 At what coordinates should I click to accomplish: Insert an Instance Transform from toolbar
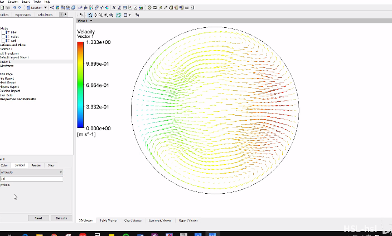pyautogui.click(x=96, y=7)
